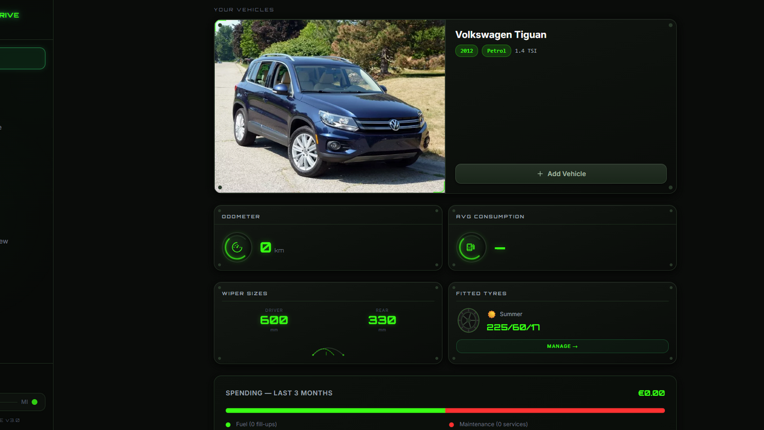Screen dimensions: 764x430
Task: Click the SPENDING — LAST 3 MONTHS heading
Action: tap(279, 393)
